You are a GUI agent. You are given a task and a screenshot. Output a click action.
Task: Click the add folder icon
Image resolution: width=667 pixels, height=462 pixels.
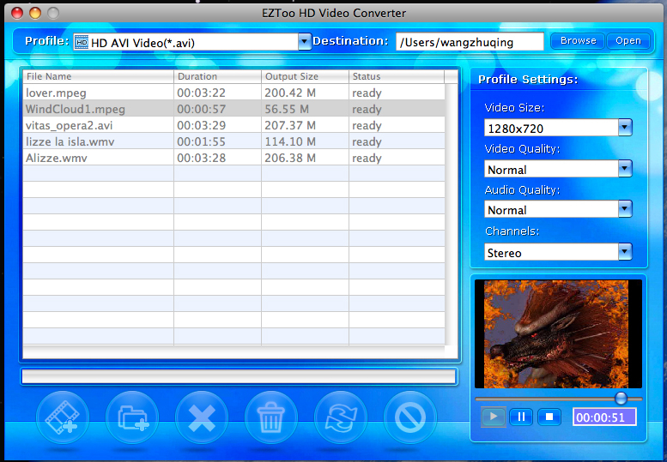pyautogui.click(x=132, y=417)
